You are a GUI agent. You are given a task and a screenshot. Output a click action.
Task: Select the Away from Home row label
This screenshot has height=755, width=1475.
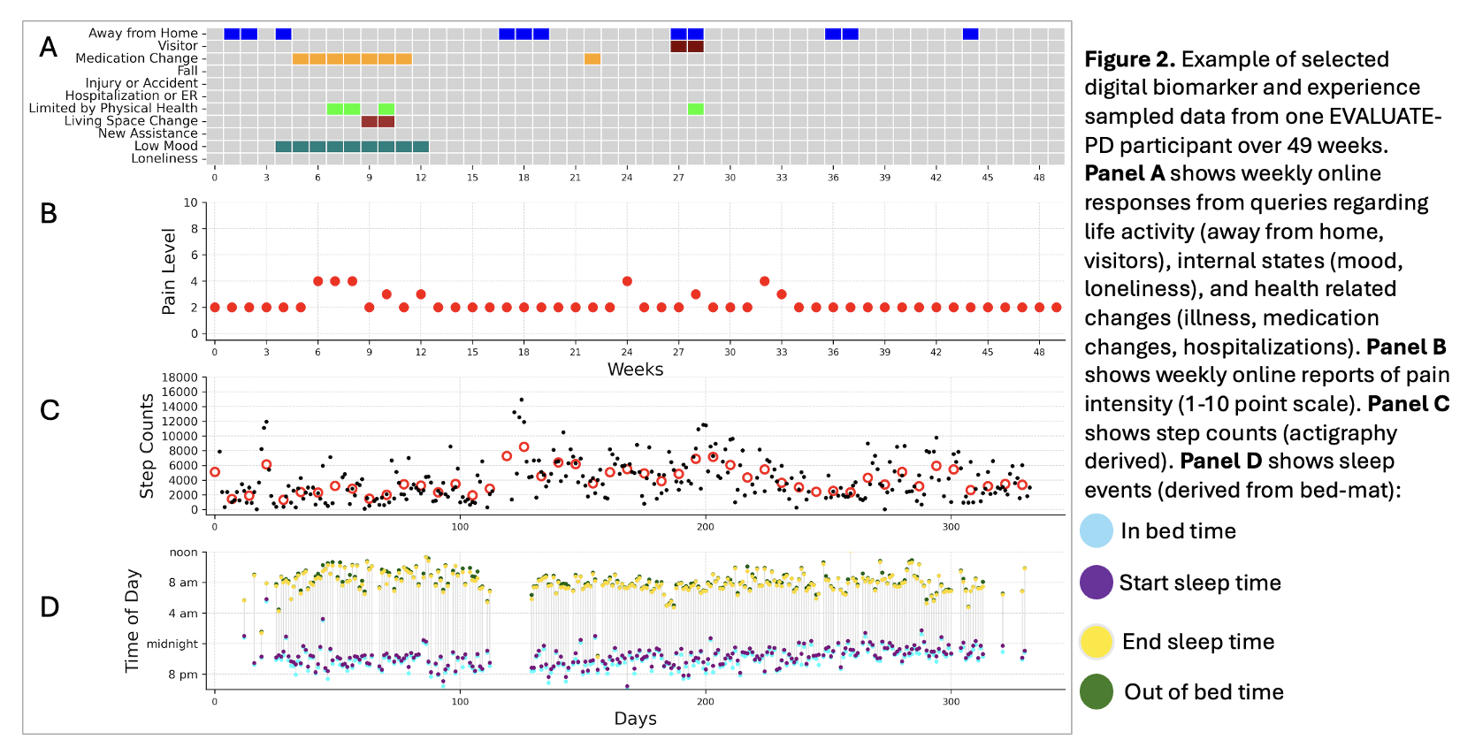[142, 34]
